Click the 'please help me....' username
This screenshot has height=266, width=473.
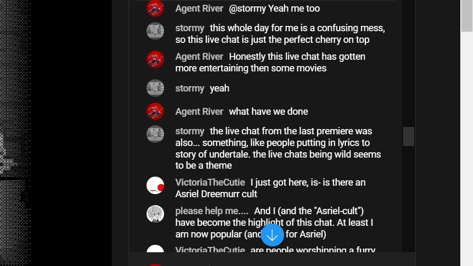(x=212, y=211)
